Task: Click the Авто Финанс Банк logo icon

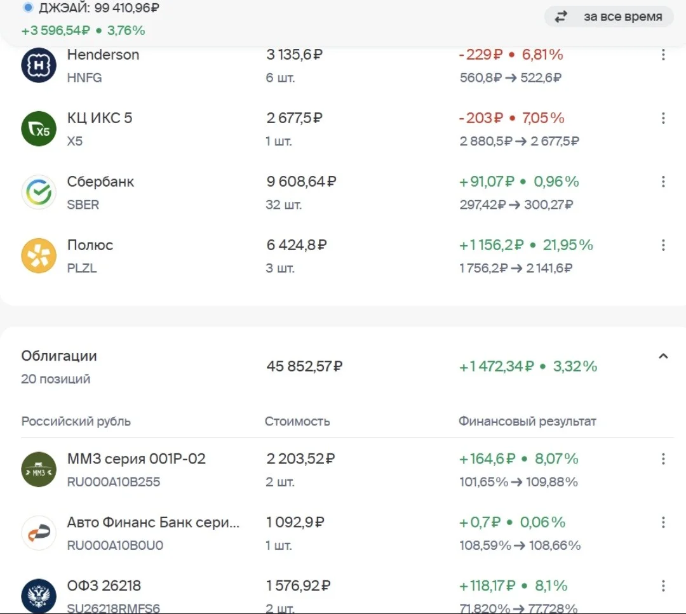Action: pyautogui.click(x=39, y=533)
